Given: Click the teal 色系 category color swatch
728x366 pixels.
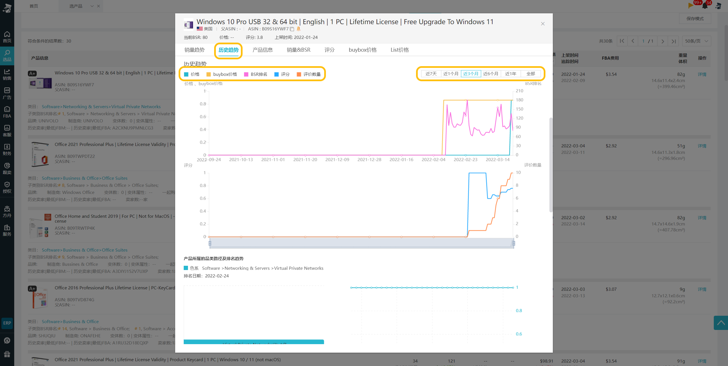Looking at the screenshot, I should pyautogui.click(x=186, y=268).
